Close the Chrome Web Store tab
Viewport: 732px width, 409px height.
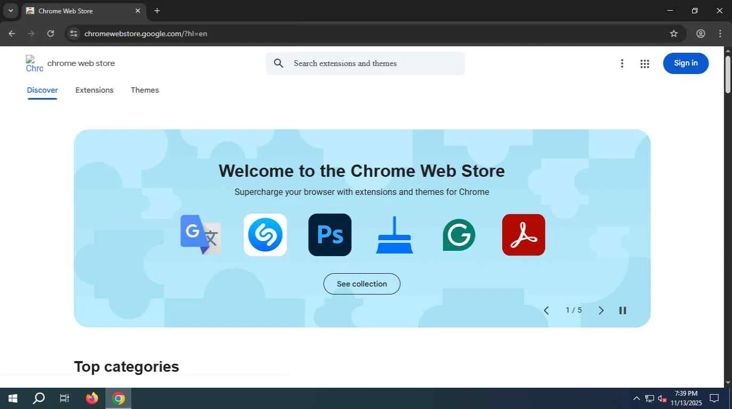pyautogui.click(x=138, y=11)
